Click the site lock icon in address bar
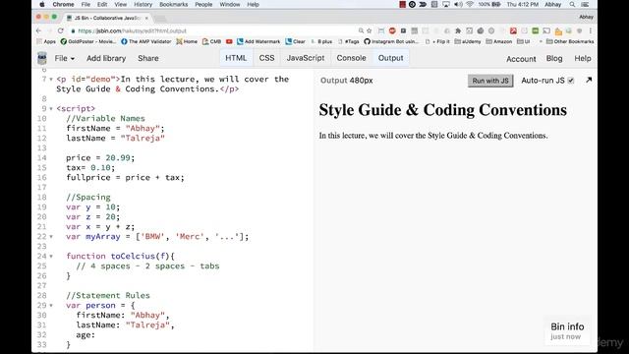The width and height of the screenshot is (629, 354). click(73, 30)
